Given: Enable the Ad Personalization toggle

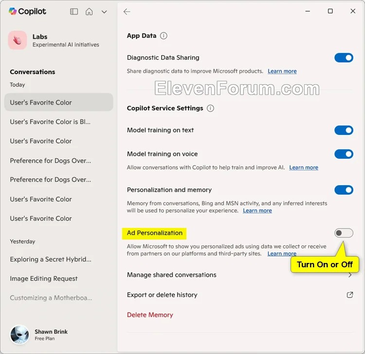Looking at the screenshot, I should (344, 233).
